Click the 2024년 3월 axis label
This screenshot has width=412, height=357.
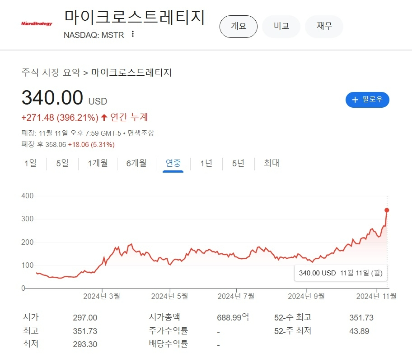coord(102,297)
